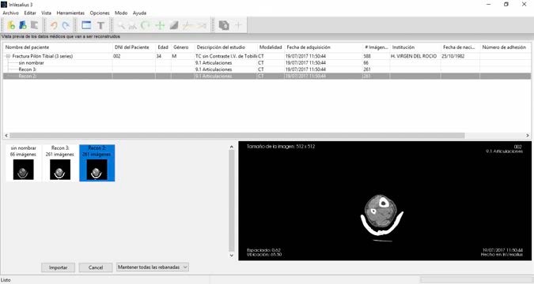Screen dimensions: 534x284
Task: Open the Editar menu
Action: click(30, 13)
